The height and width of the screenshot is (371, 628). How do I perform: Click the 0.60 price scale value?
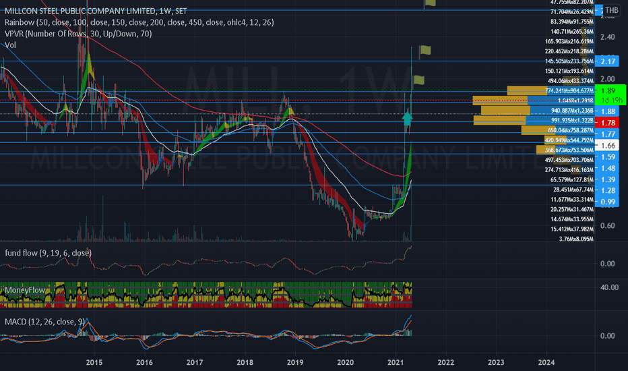click(x=608, y=225)
